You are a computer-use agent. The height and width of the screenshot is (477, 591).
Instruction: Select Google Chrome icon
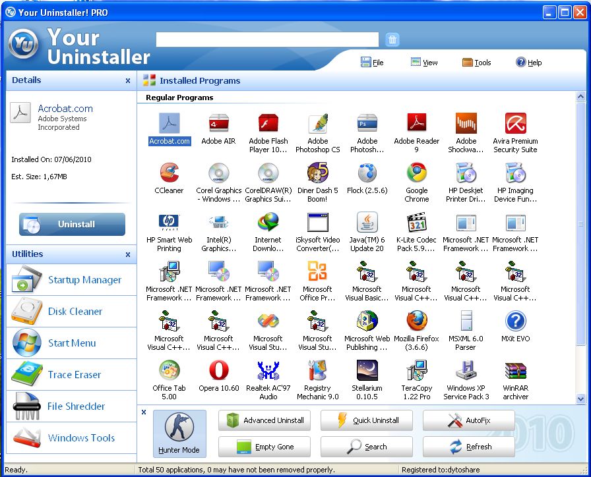pyautogui.click(x=416, y=173)
